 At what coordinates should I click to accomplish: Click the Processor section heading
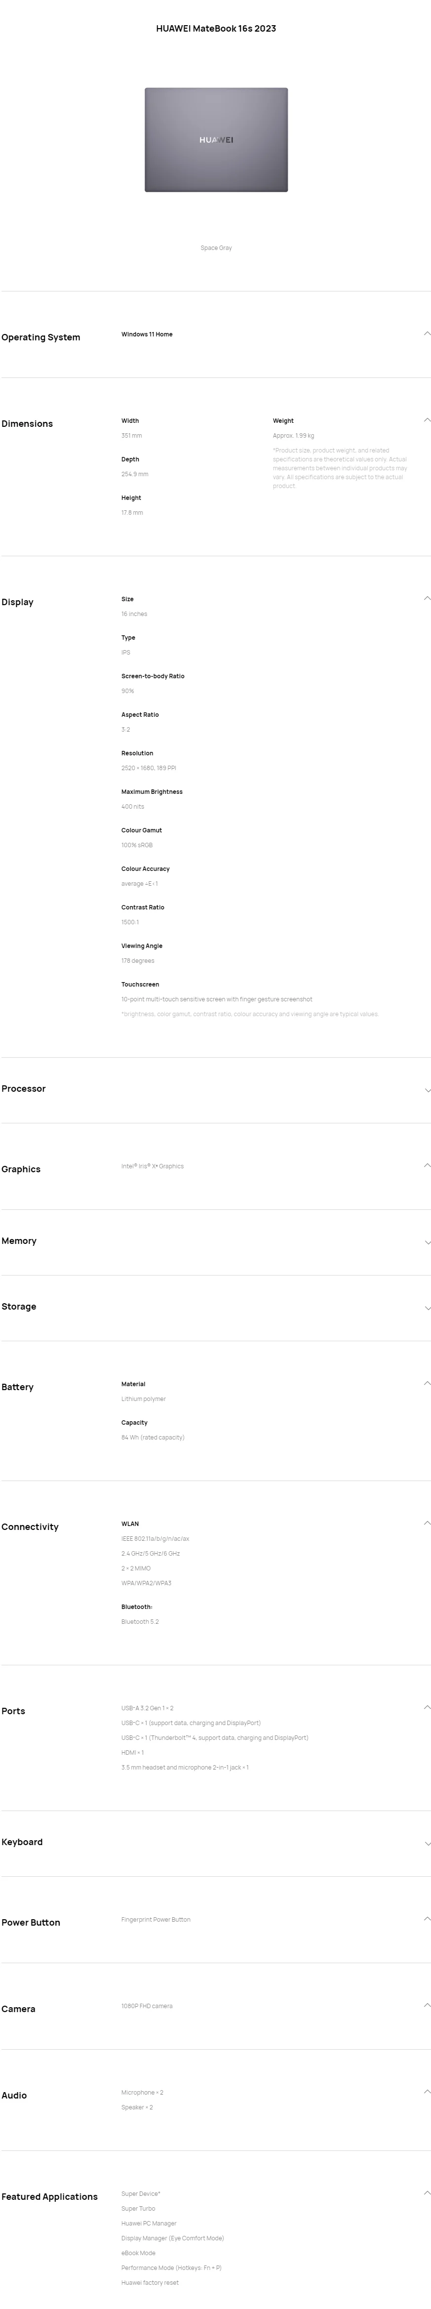tap(23, 1088)
